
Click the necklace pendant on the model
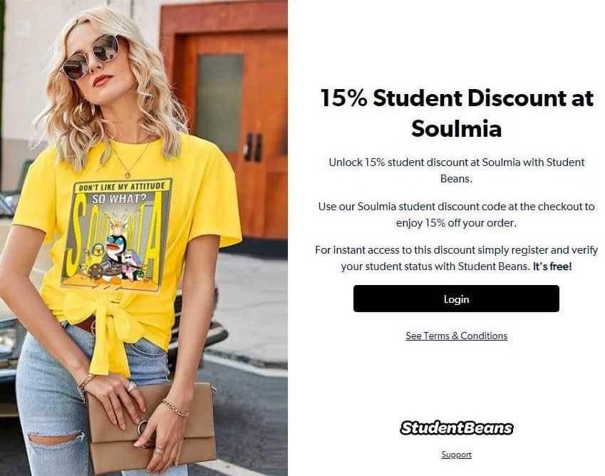point(128,175)
